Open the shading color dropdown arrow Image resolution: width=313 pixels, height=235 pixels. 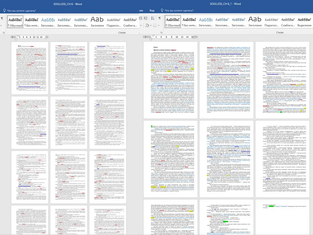pos(150,26)
